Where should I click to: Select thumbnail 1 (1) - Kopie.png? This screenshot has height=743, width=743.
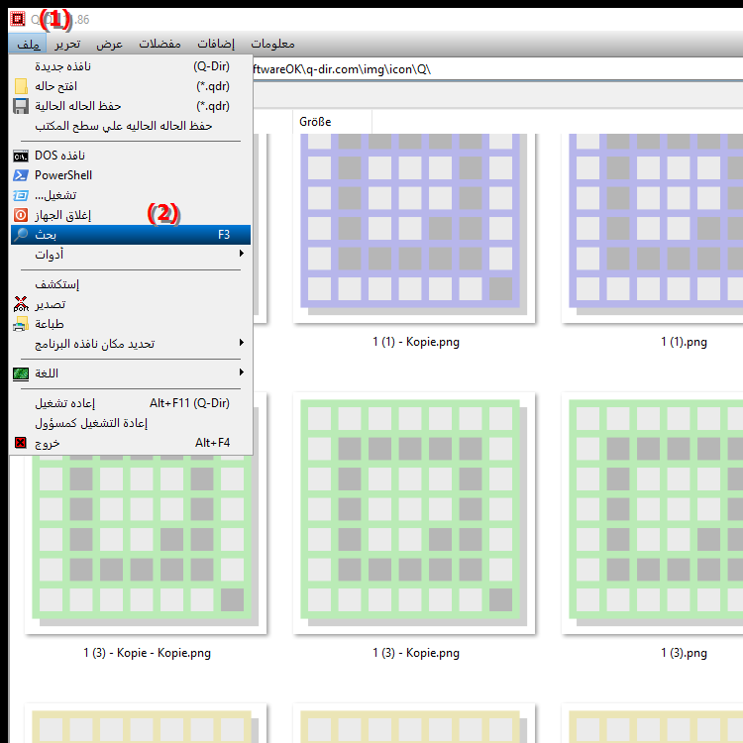point(414,229)
